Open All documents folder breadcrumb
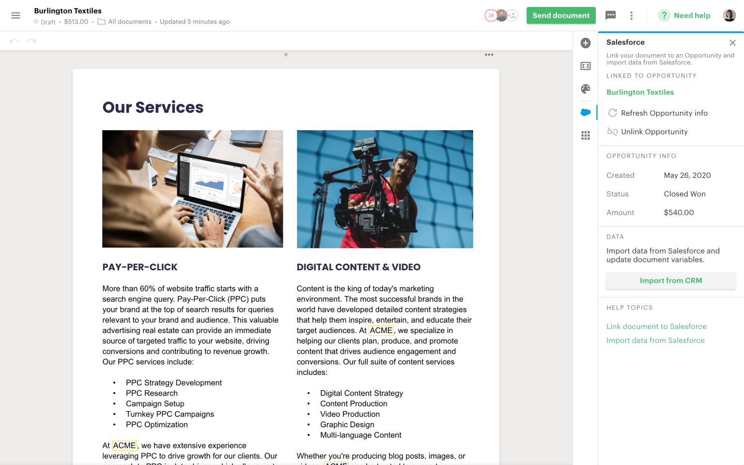The image size is (744, 465). 130,21
